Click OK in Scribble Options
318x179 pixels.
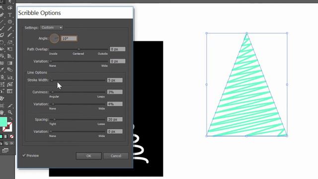point(88,156)
